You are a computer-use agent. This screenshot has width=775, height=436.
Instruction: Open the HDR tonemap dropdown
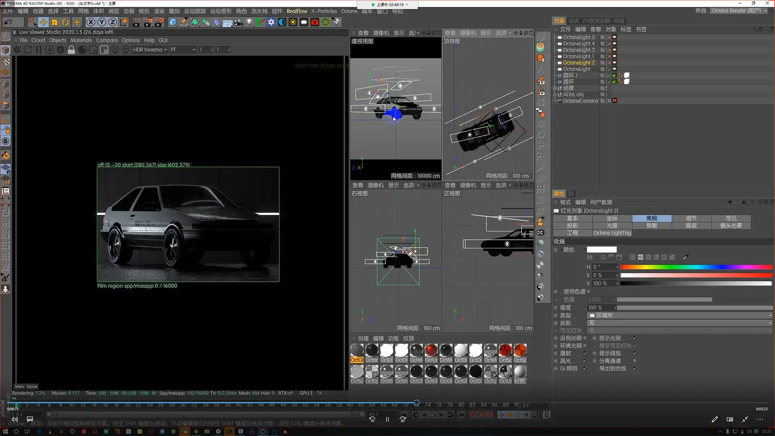150,50
